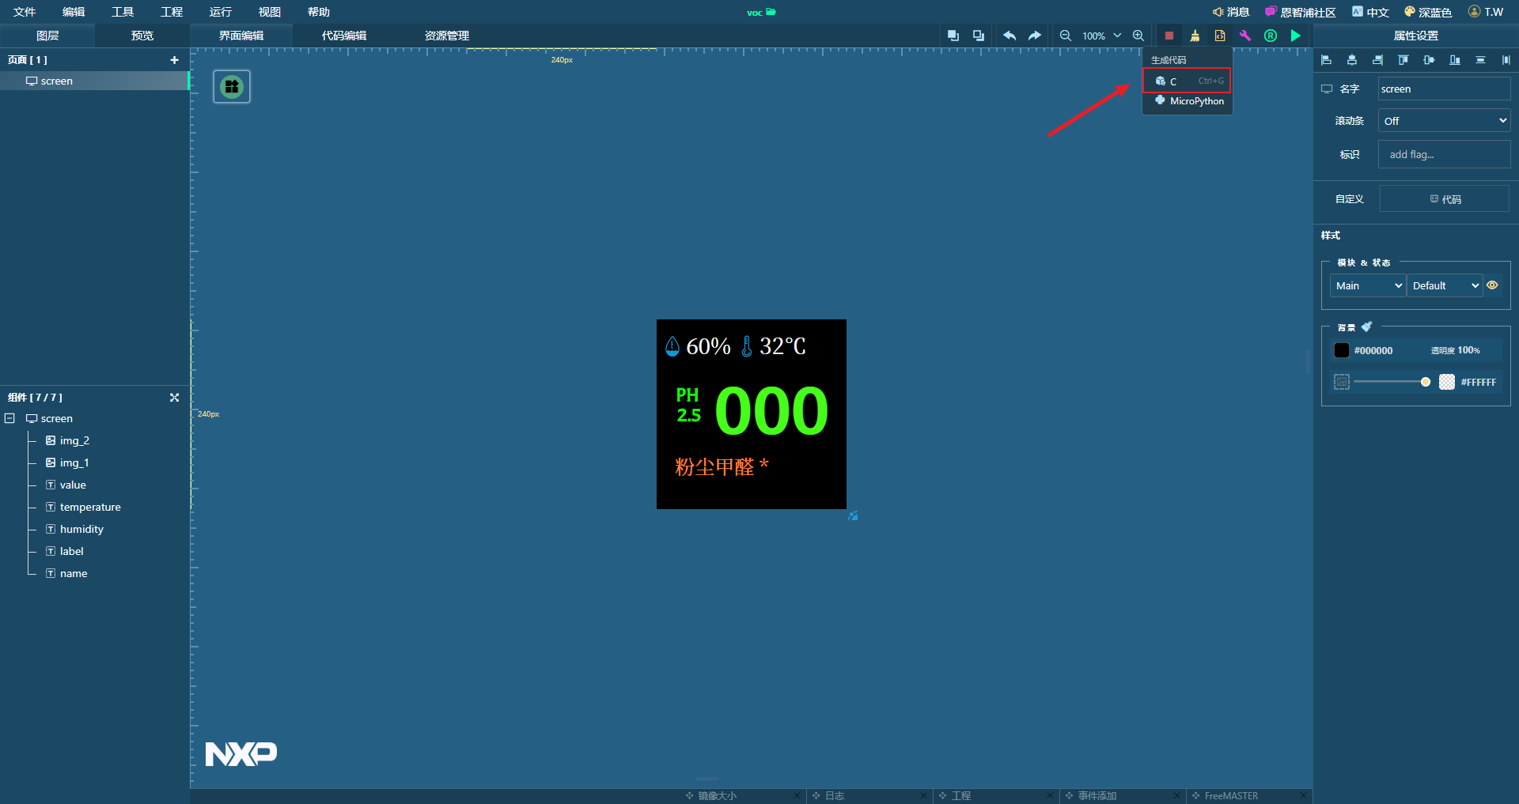
Task: Collapse the screen node in component tree
Action: click(x=9, y=418)
